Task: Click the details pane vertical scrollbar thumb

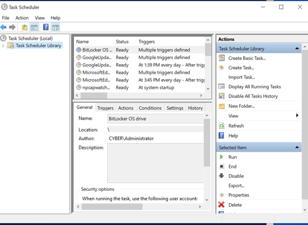Action: (207, 142)
